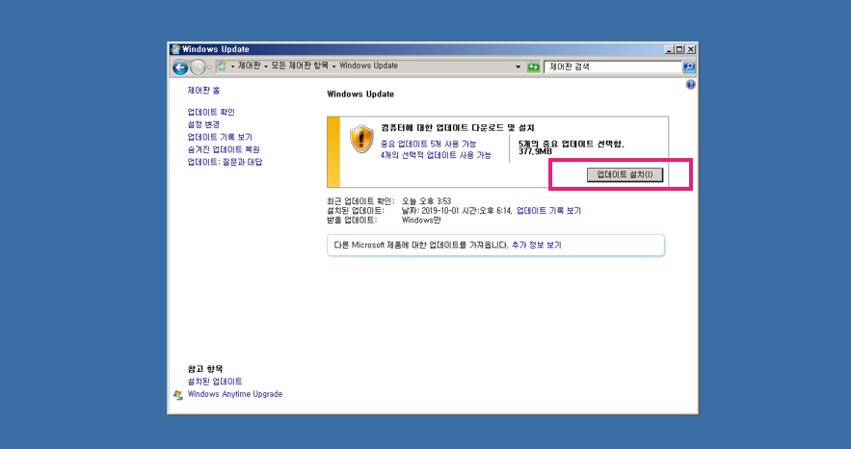Open 중요 업데이트 5개 사용 가능 link
The image size is (851, 449).
428,144
